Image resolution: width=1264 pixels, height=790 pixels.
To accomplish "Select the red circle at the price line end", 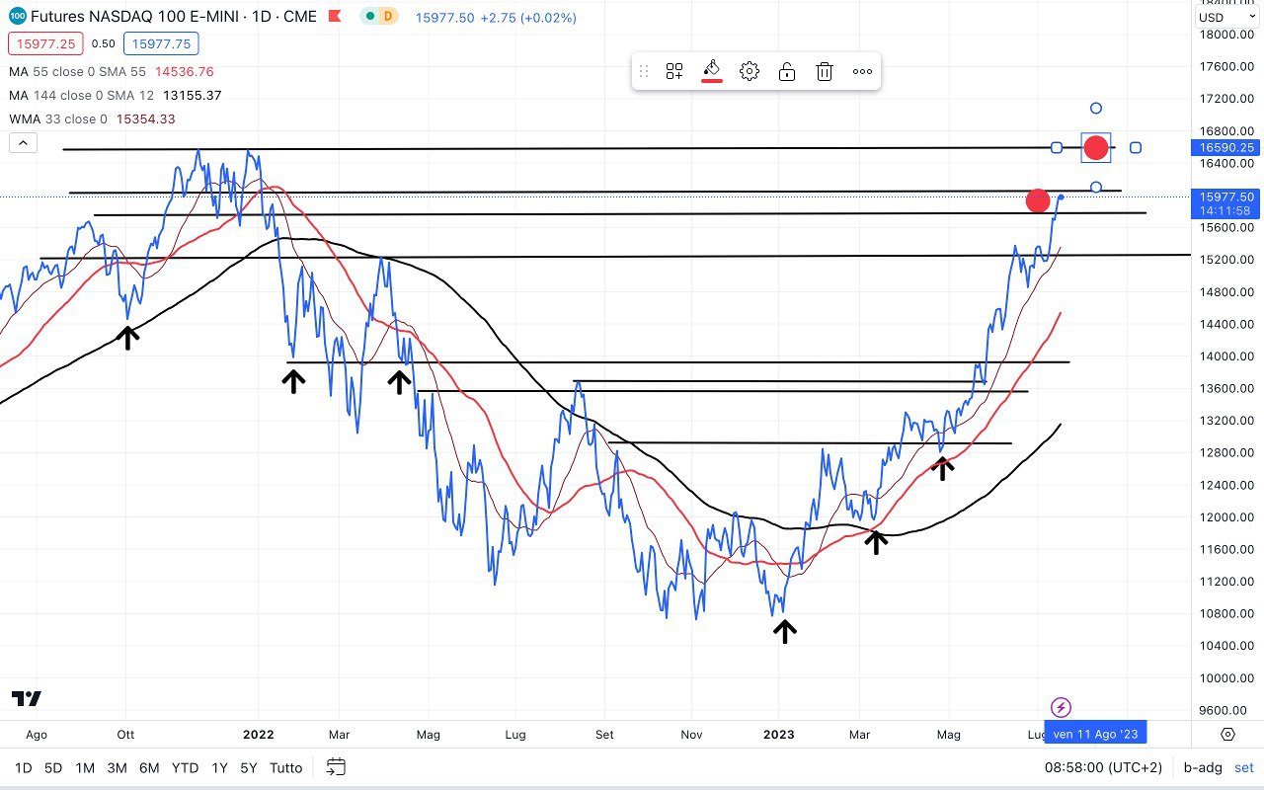I will (1038, 201).
